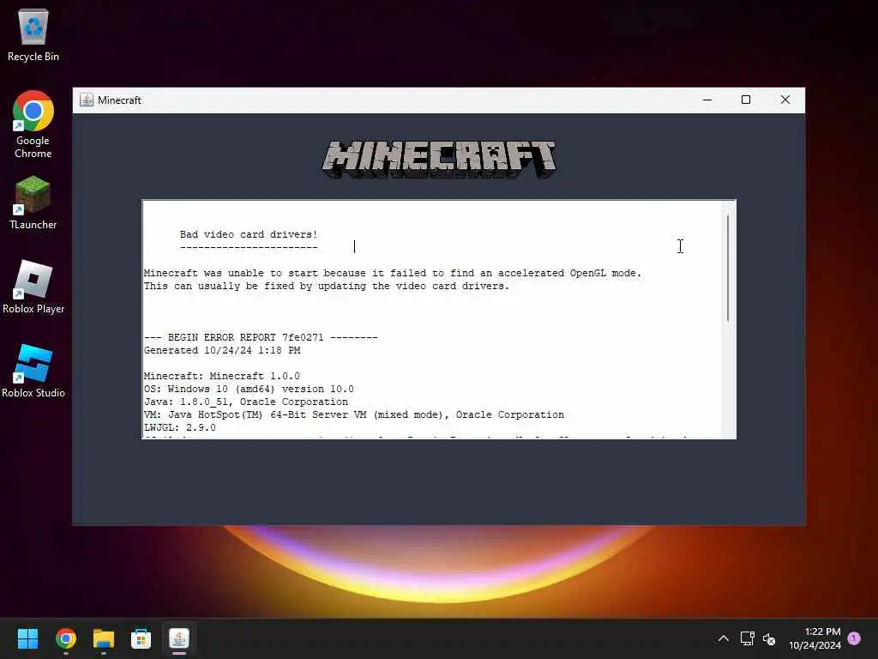
Task: Show hidden system tray icons
Action: [724, 638]
